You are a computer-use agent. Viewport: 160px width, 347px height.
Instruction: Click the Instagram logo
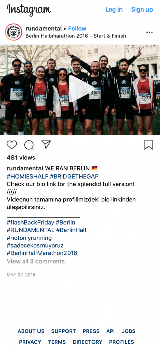(29, 10)
